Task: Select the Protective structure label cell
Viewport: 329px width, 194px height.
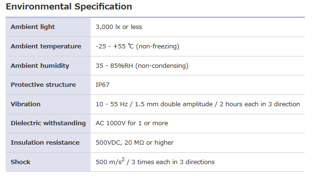Action: coord(43,85)
